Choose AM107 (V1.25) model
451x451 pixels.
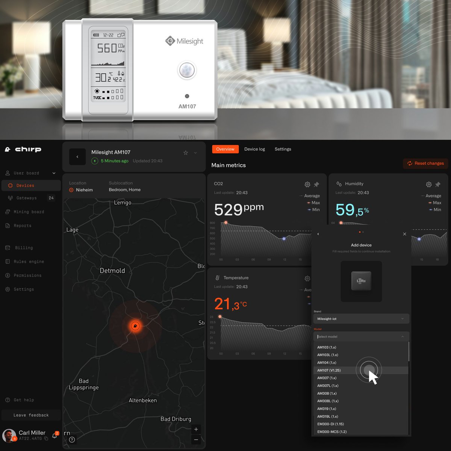tap(361, 370)
